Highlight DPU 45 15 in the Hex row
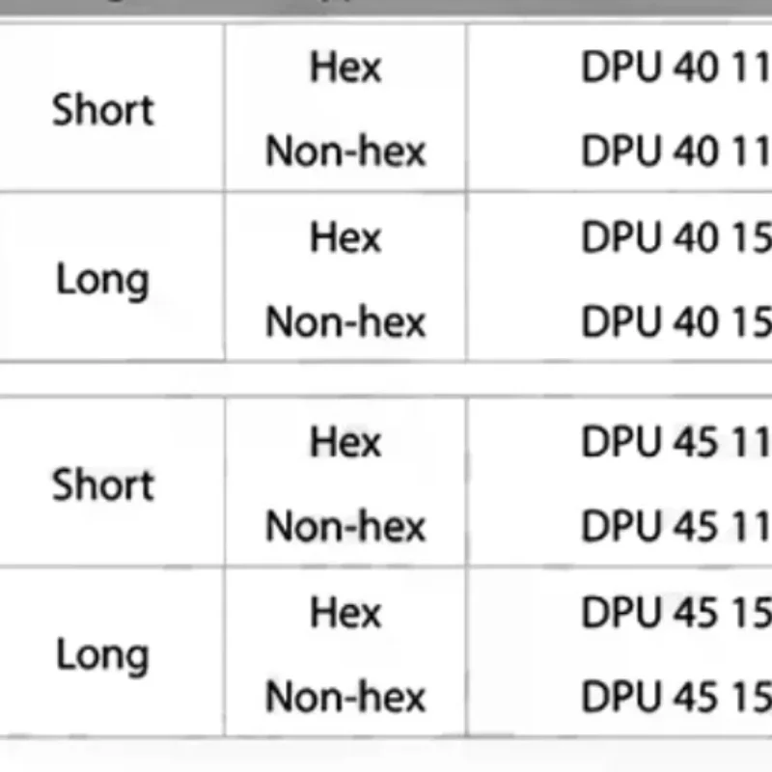 click(x=675, y=612)
